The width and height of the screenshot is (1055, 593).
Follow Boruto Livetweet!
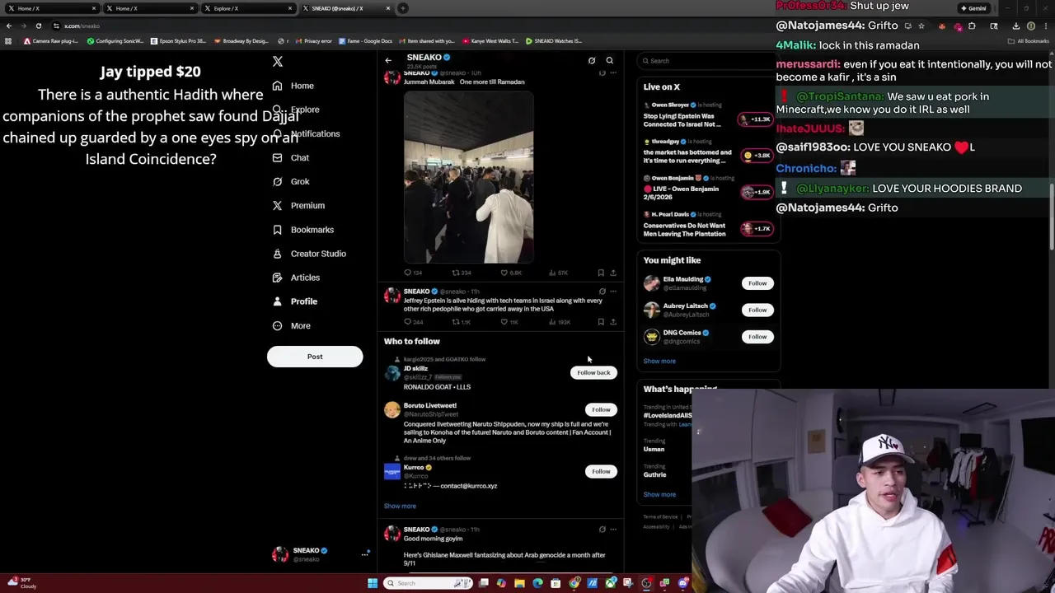(601, 409)
